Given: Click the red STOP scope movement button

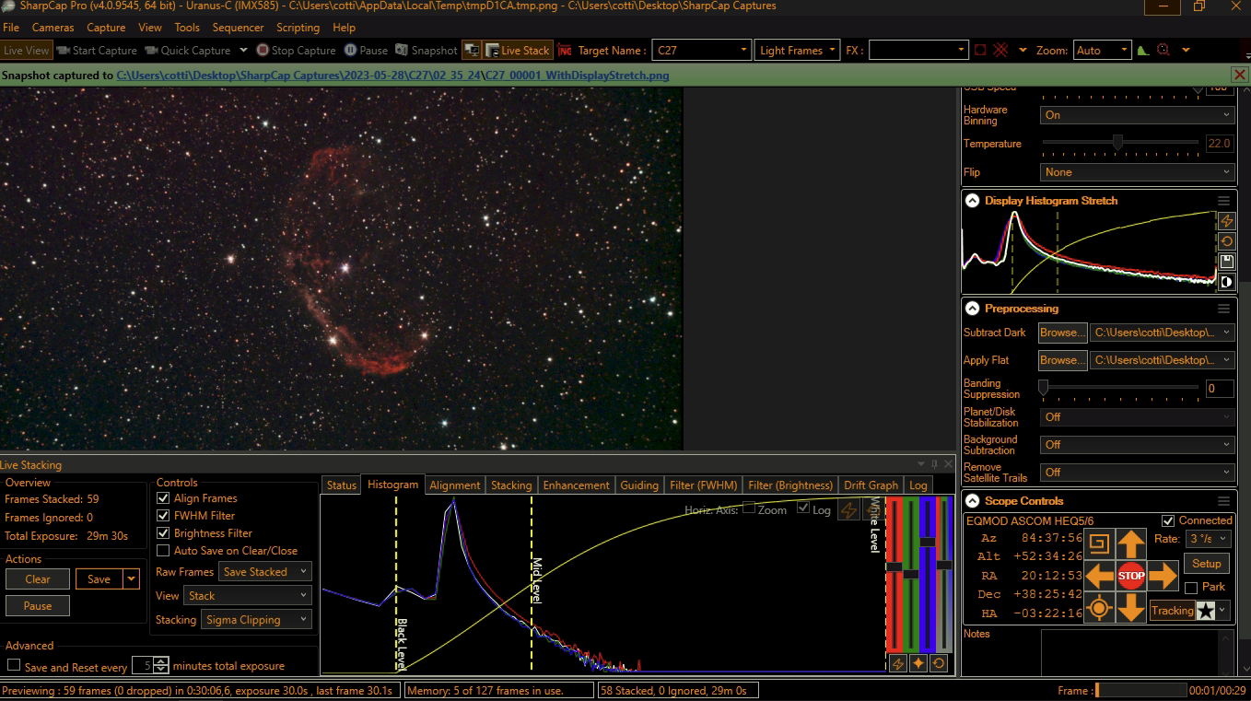Looking at the screenshot, I should coord(1130,576).
